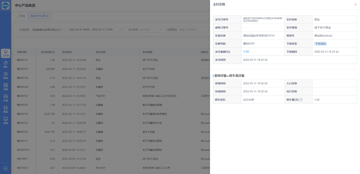Open the 功能 sidebar section
This screenshot has height=174, width=360.
[x=6, y=87]
